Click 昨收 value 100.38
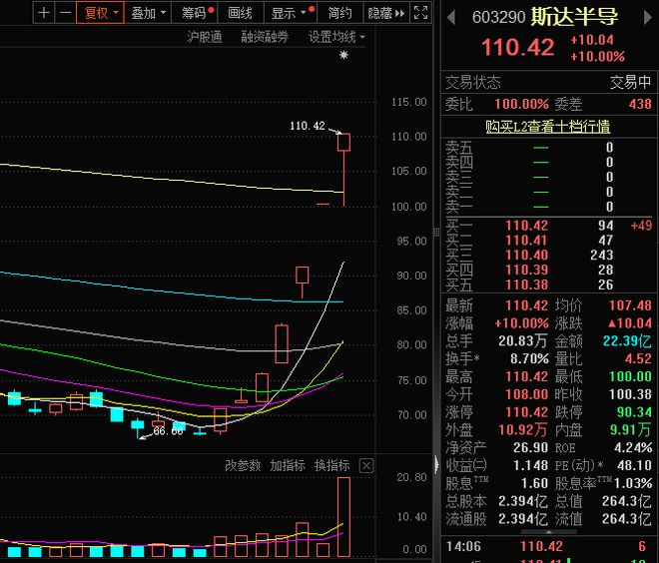Image resolution: width=659 pixels, height=563 pixels. coord(630,394)
